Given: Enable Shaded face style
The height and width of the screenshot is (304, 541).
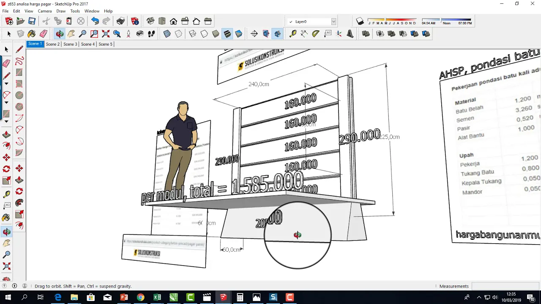Looking at the screenshot, I should click(x=216, y=34).
